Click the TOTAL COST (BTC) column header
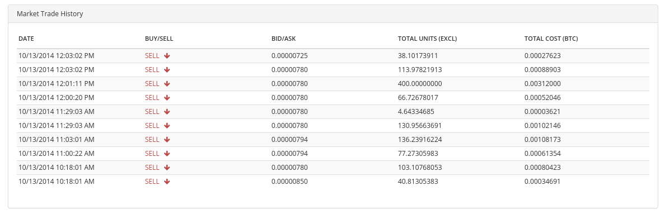The height and width of the screenshot is (214, 665). [x=551, y=39]
